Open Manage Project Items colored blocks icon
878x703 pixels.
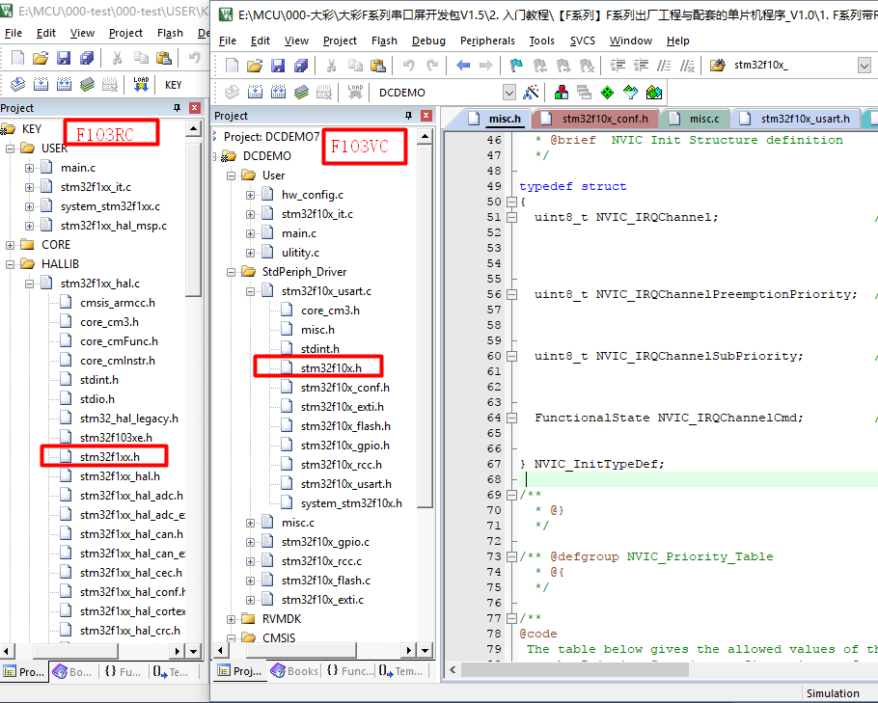562,93
